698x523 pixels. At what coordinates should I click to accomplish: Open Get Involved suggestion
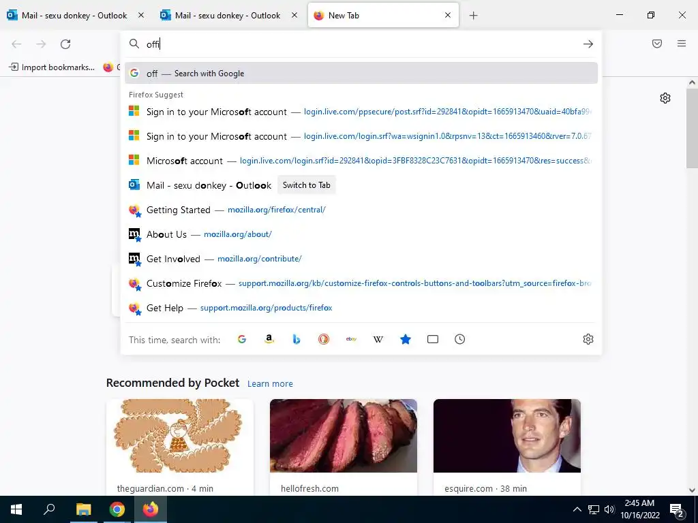(x=361, y=259)
